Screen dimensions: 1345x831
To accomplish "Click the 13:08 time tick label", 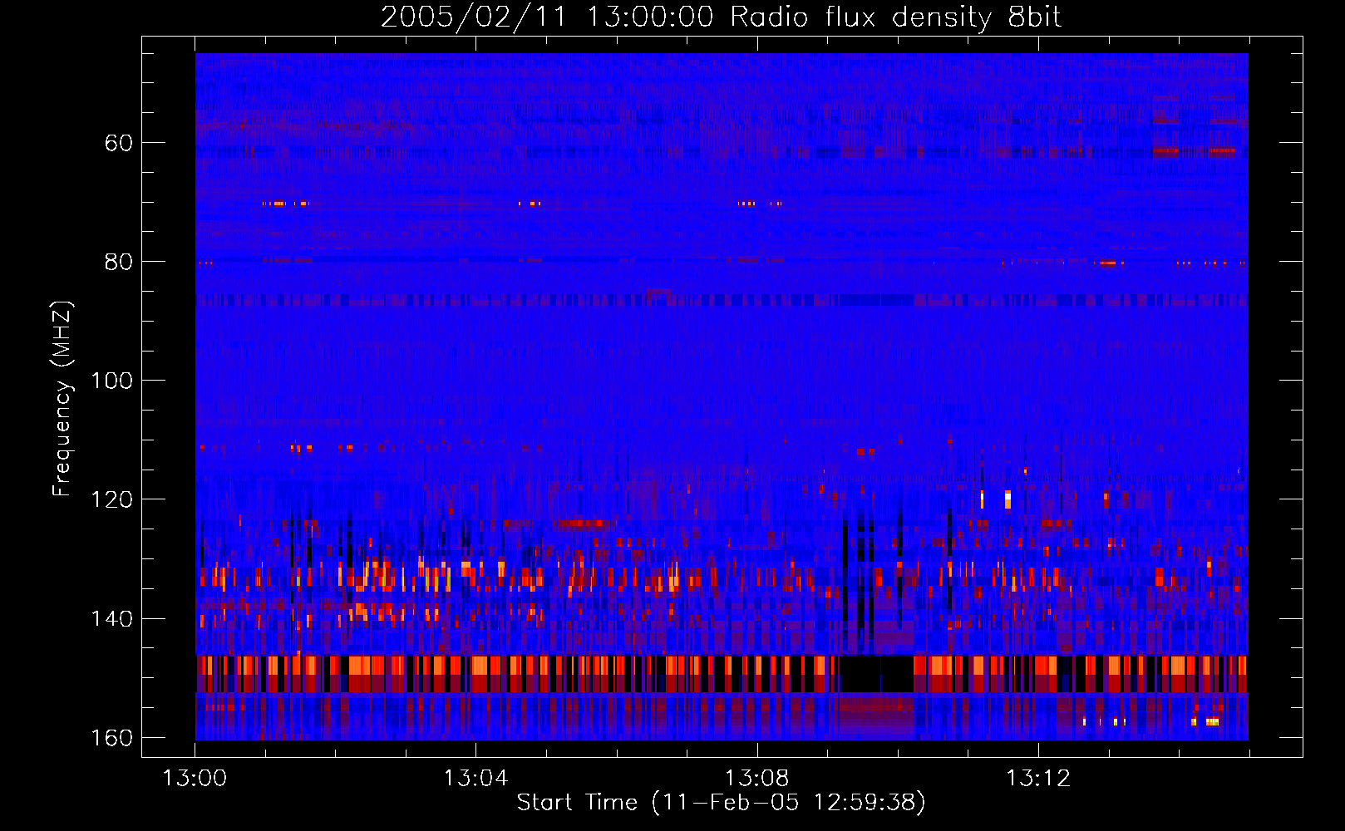I will [x=756, y=779].
